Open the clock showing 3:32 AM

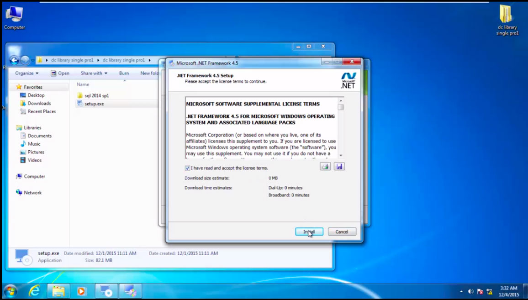pos(508,291)
